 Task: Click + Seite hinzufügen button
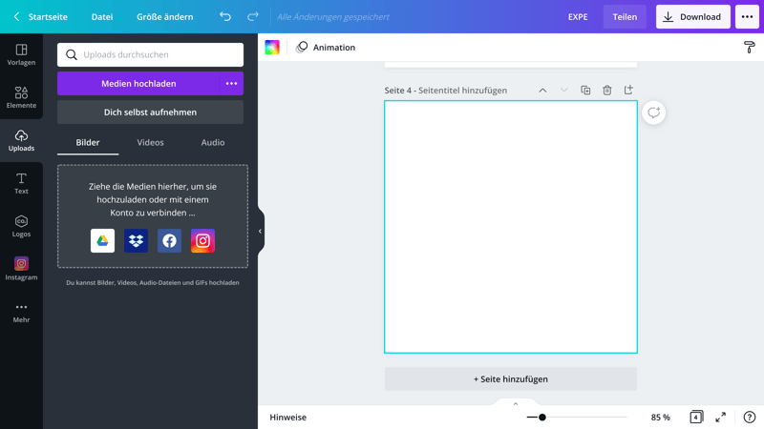[x=511, y=378]
